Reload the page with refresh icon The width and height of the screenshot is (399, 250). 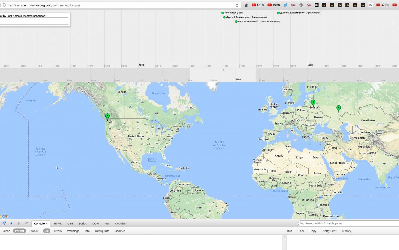tap(237, 5)
